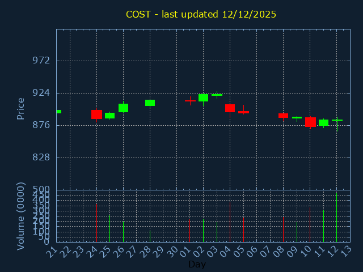Select the green candlestick for day 02

203,97
